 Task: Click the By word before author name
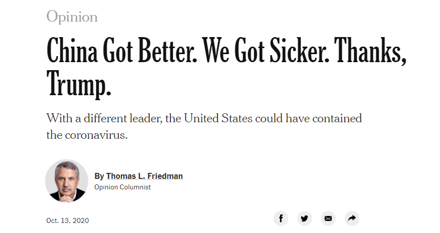pyautogui.click(x=99, y=176)
